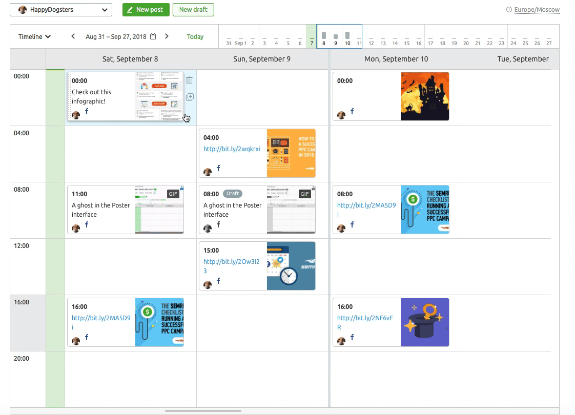Screen dimensions: 575x415
Task: Click Facebook icon on Monday 16:00 post
Action: [x=352, y=337]
